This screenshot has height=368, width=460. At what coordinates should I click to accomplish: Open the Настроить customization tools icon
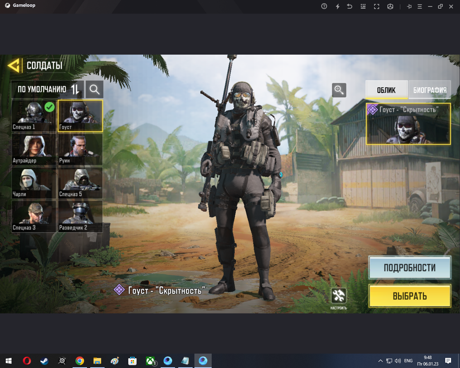tap(339, 296)
